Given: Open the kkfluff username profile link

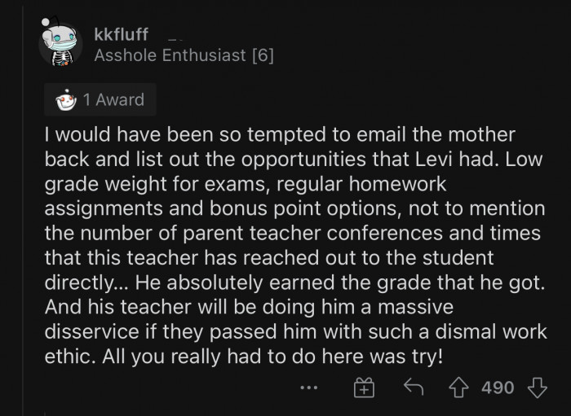Looking at the screenshot, I should 122,34.
